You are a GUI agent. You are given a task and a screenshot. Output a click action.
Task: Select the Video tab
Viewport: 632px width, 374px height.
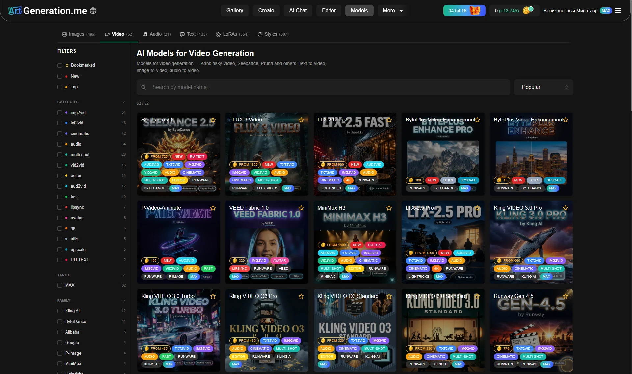pos(119,34)
